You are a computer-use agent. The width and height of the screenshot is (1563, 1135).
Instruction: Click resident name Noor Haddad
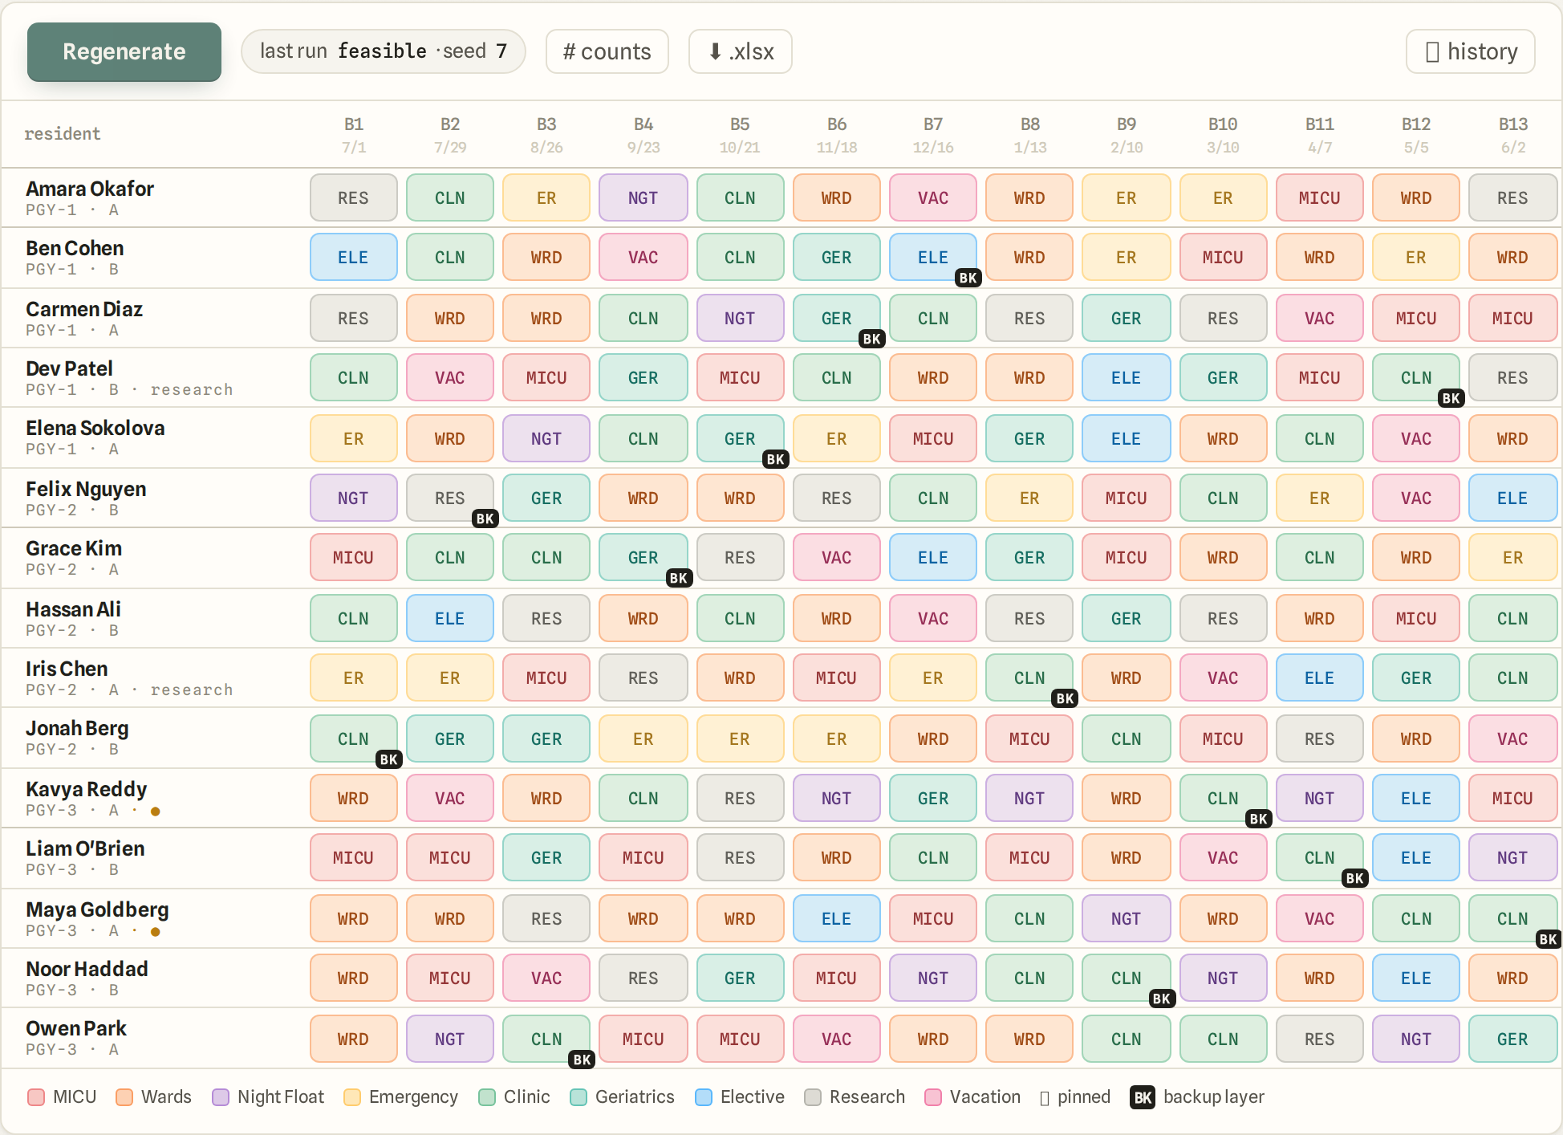coord(87,970)
